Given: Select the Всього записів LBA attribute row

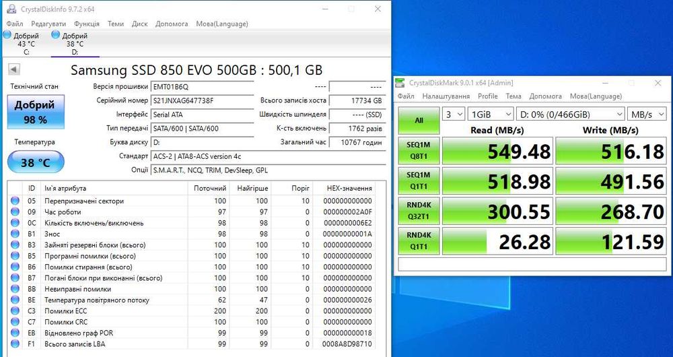Looking at the screenshot, I should point(192,344).
